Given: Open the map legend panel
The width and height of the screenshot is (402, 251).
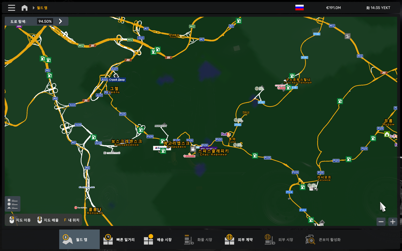Looking at the screenshot, I should tap(13, 204).
